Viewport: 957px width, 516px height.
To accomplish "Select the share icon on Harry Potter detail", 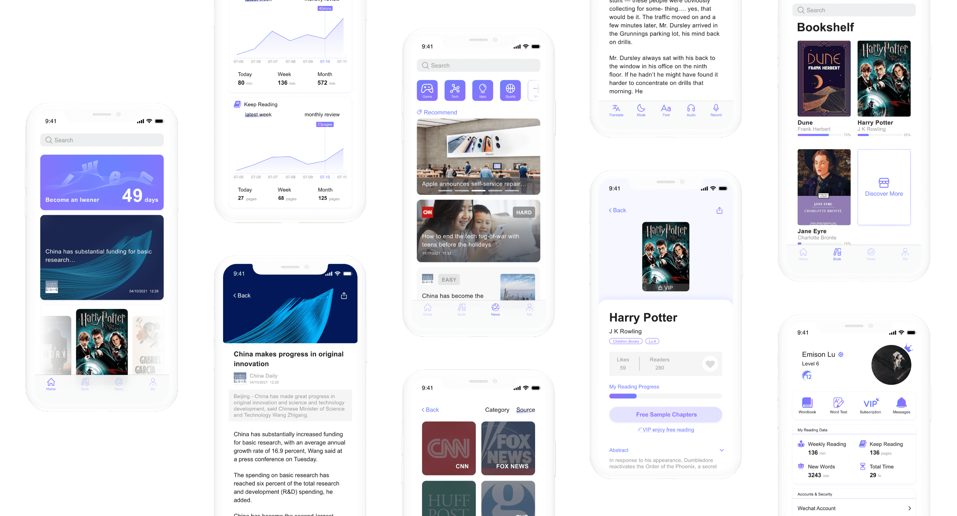I will pyautogui.click(x=718, y=210).
